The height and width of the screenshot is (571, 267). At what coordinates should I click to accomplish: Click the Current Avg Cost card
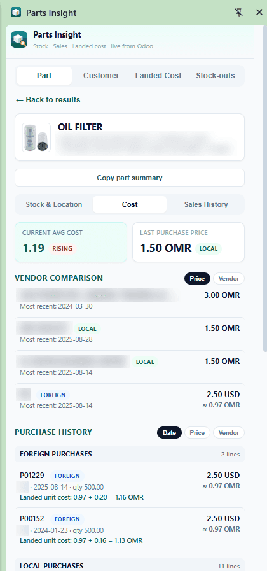[71, 242]
